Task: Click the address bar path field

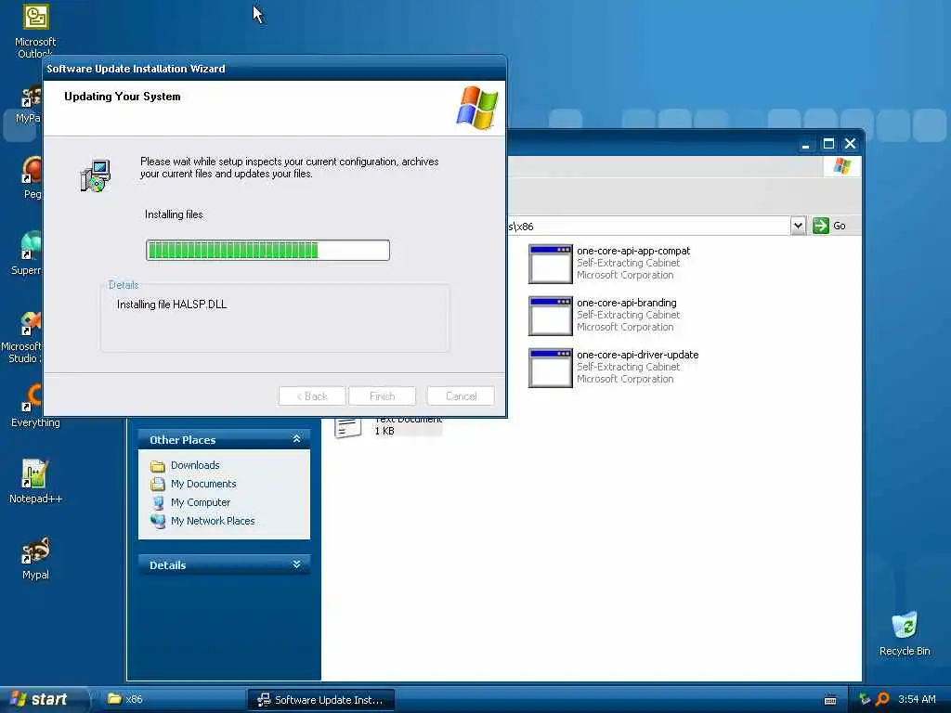Action: pyautogui.click(x=647, y=227)
